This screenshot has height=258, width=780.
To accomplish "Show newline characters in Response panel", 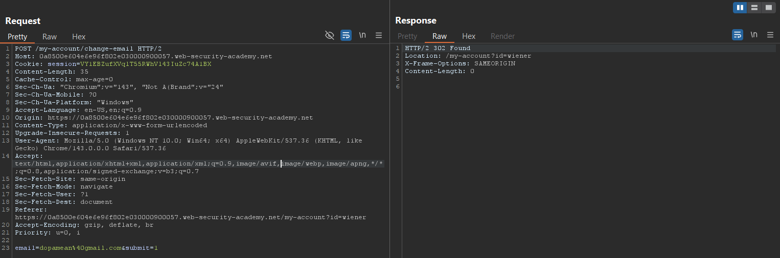I will 754,35.
